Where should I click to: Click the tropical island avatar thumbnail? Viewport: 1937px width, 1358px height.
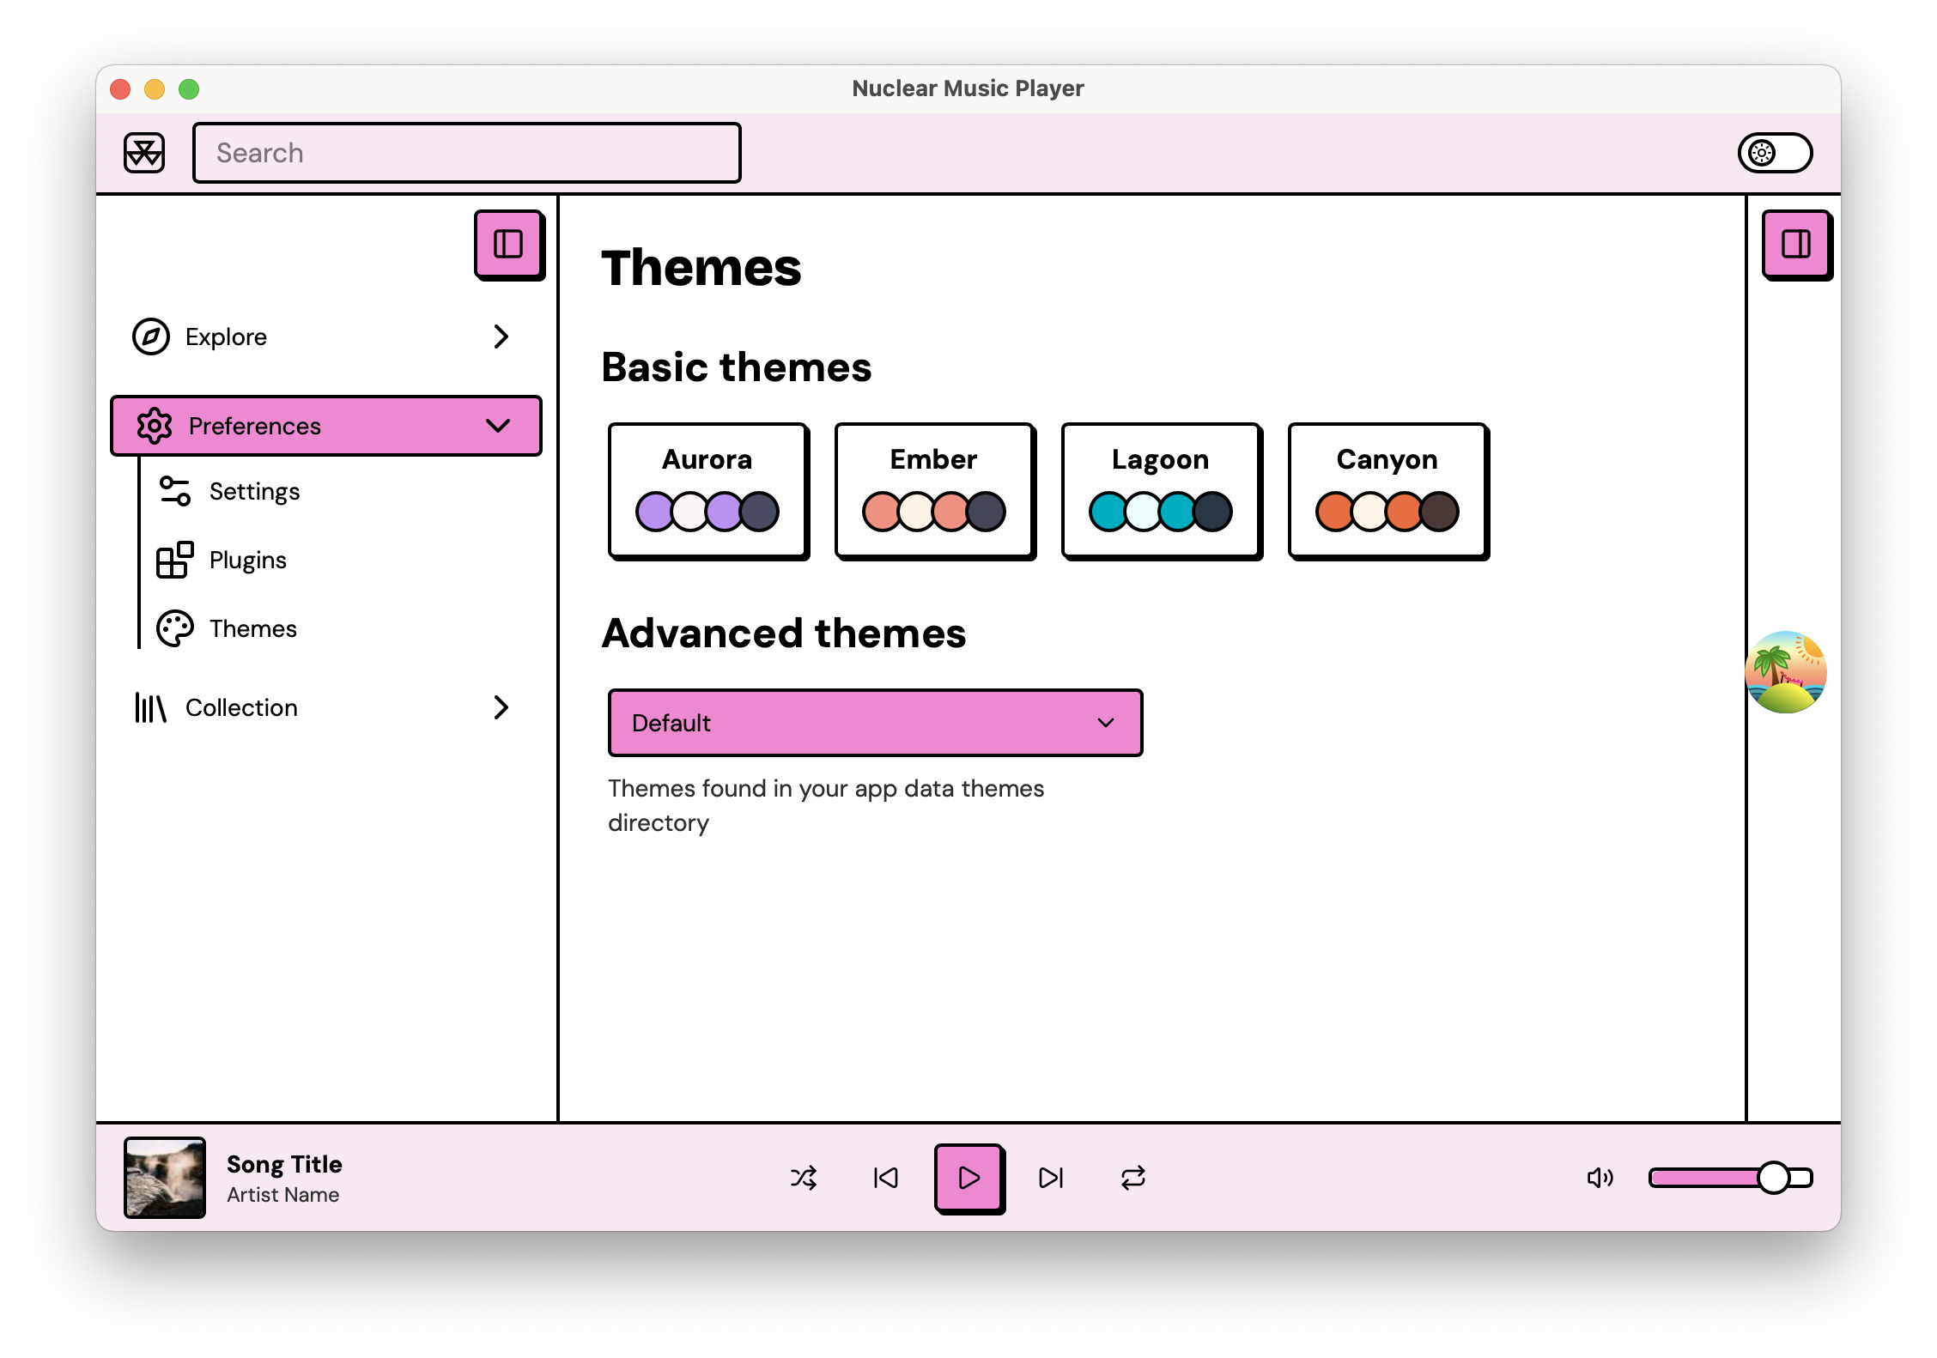pyautogui.click(x=1786, y=672)
